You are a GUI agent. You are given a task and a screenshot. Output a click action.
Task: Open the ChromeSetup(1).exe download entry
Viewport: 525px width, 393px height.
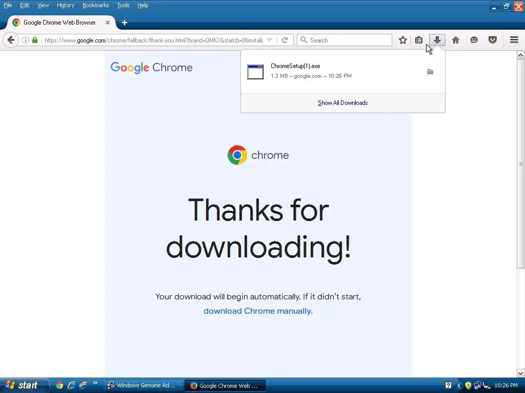coord(343,71)
